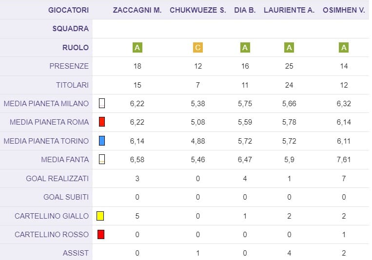This screenshot has width=372, height=260.
Task: Click the red Media Pianeta Roma icon
Action: 102,122
